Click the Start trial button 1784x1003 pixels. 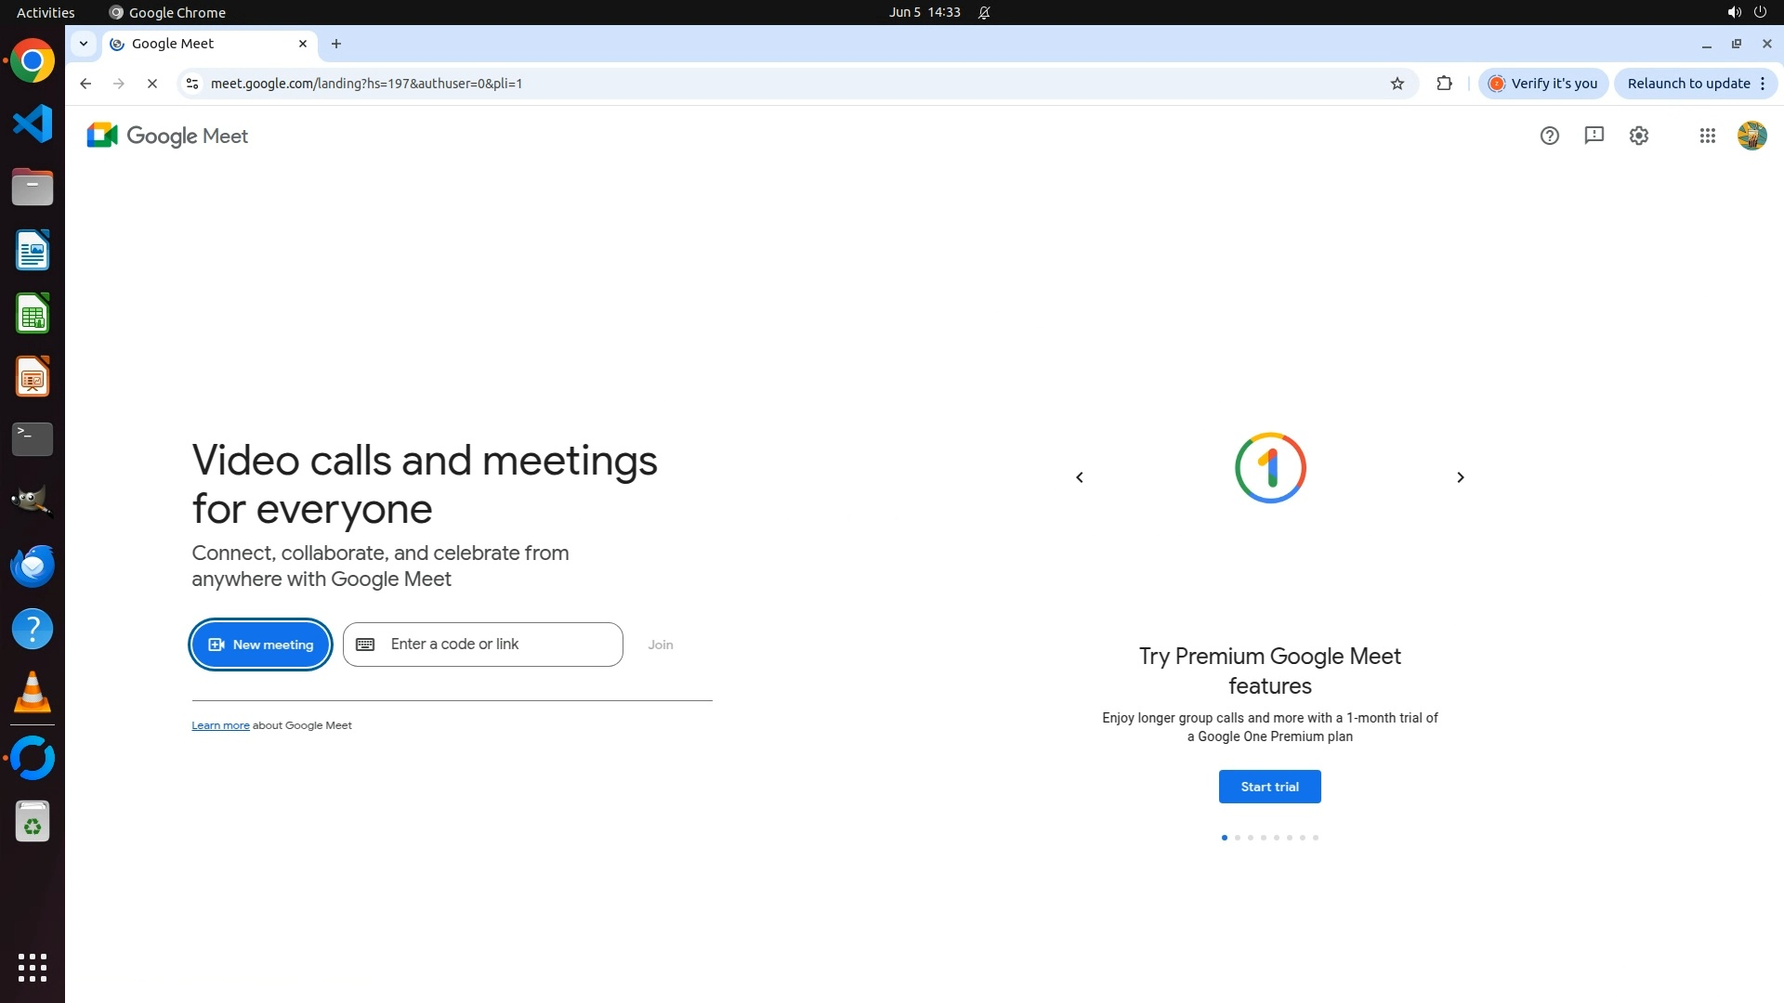point(1269,787)
